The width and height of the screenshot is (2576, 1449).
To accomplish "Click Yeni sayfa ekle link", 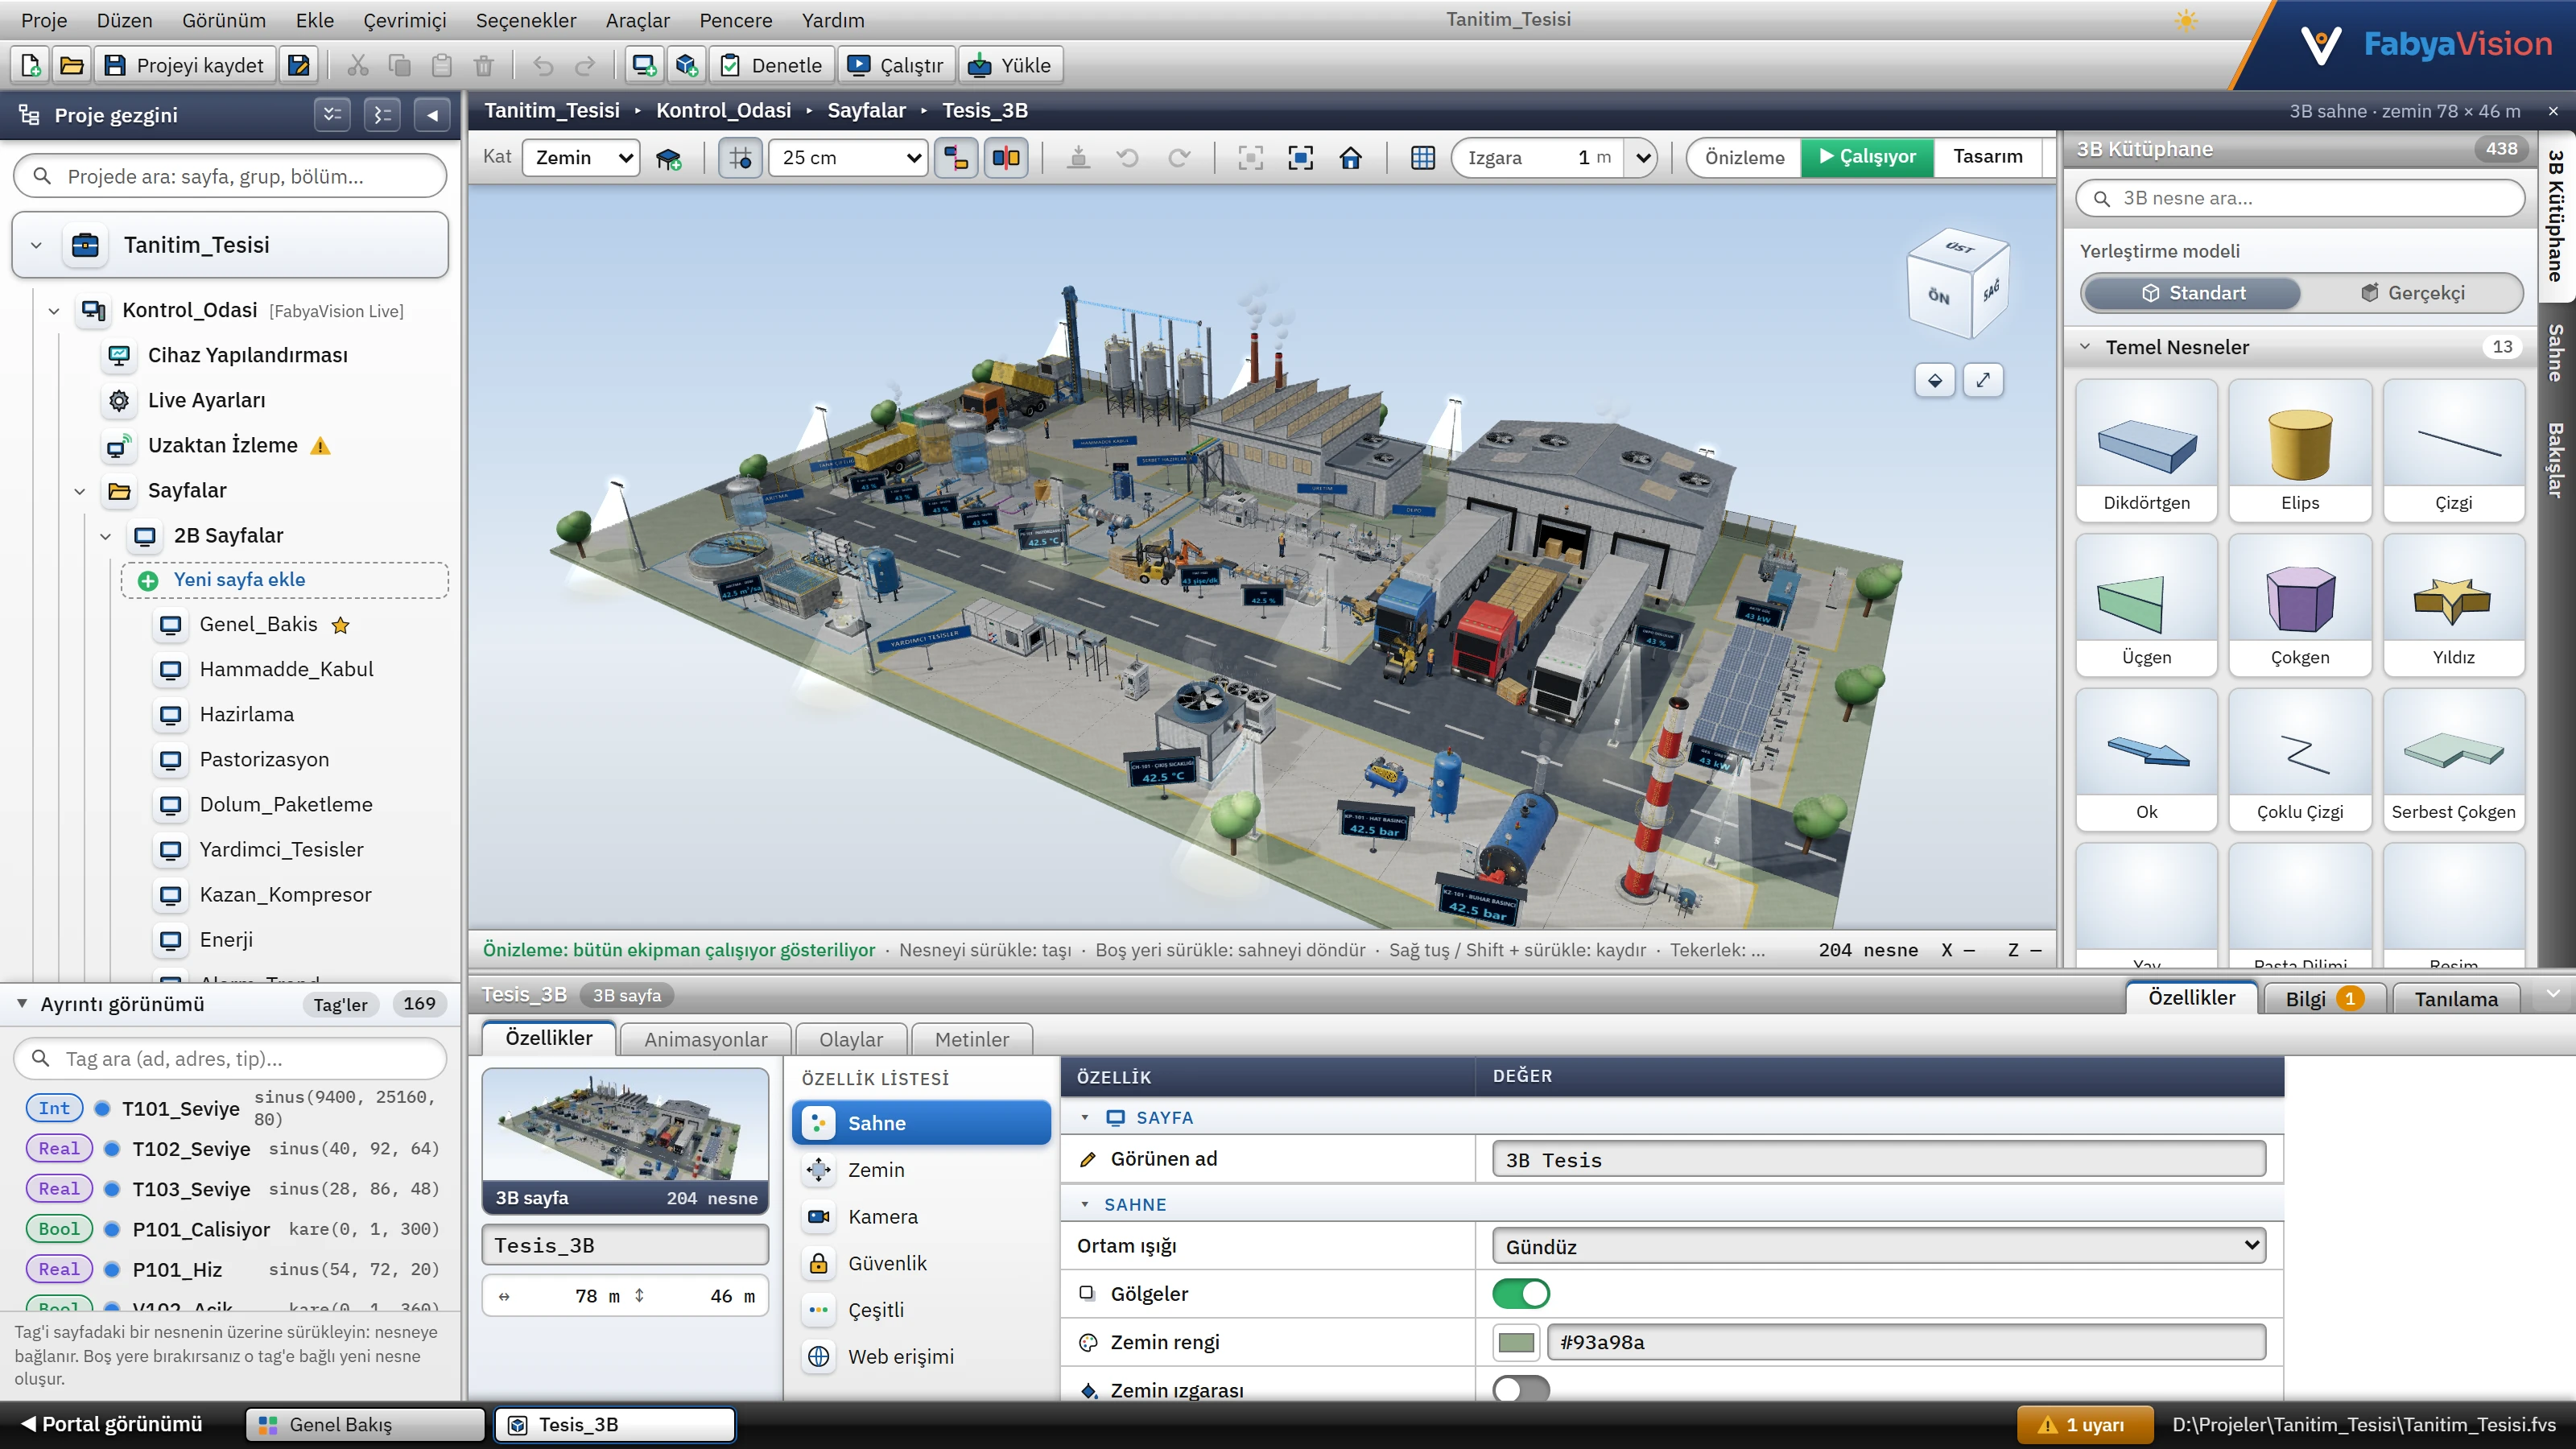I will point(239,580).
